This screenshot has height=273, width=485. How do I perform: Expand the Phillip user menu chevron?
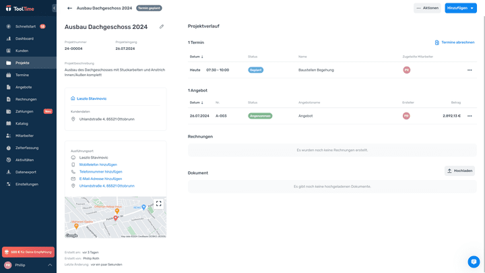tap(50, 266)
